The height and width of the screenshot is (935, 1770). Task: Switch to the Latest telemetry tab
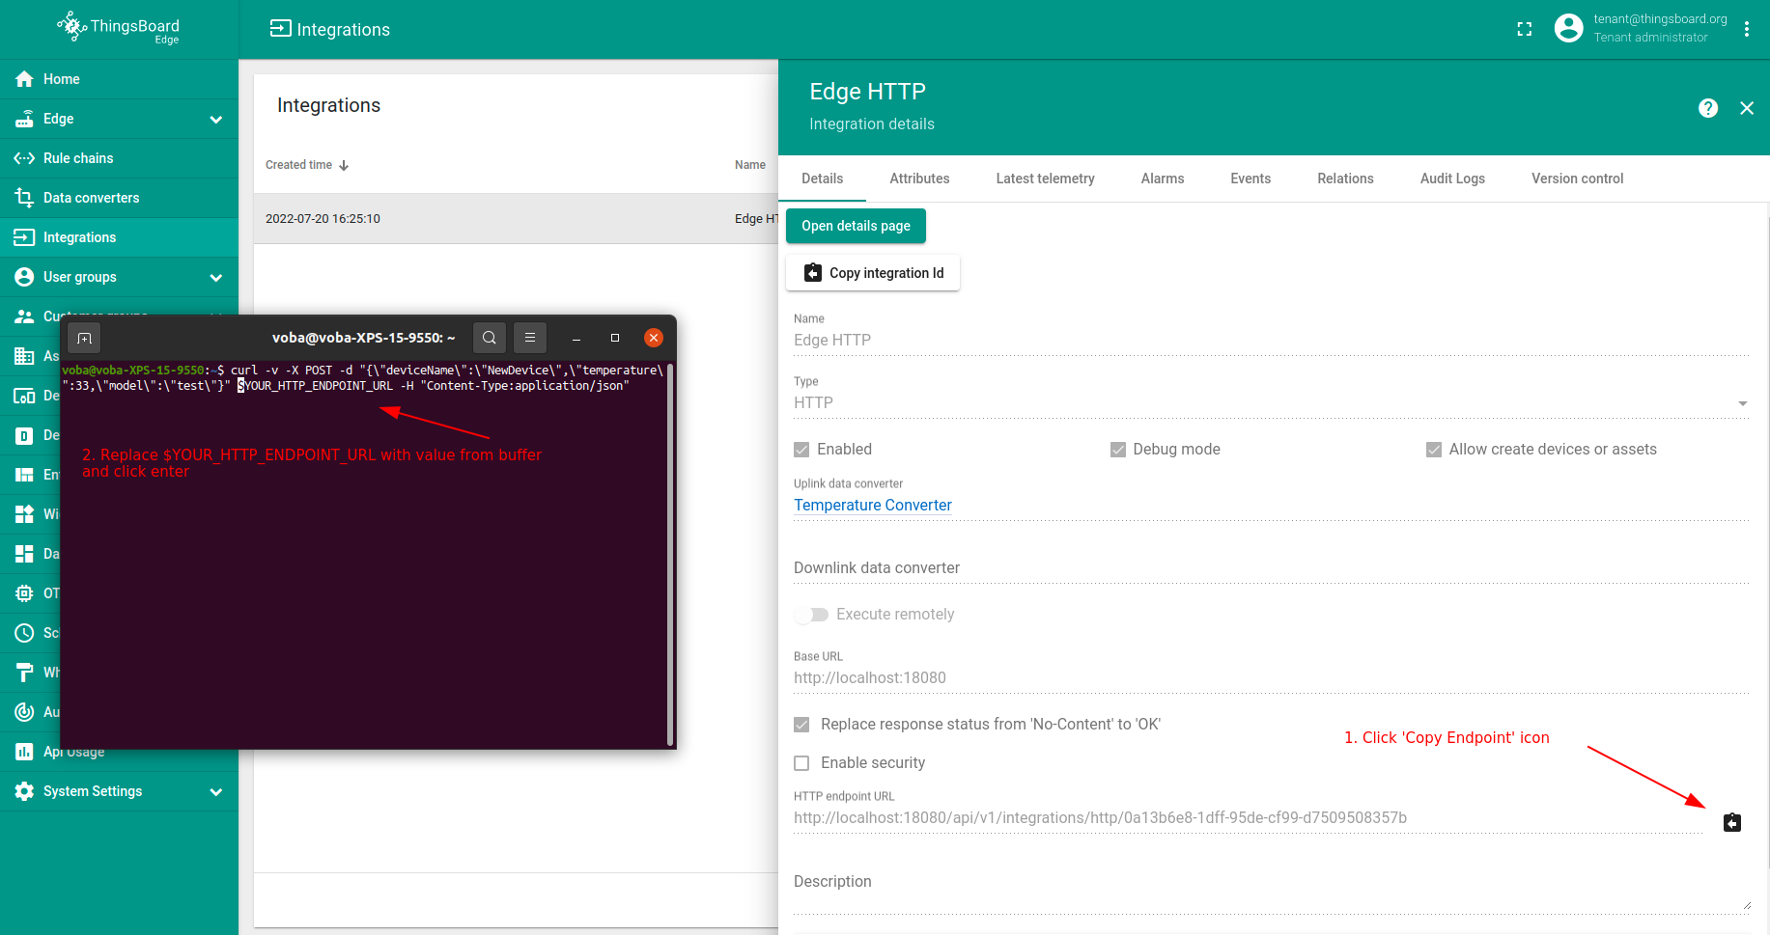[x=1045, y=179]
